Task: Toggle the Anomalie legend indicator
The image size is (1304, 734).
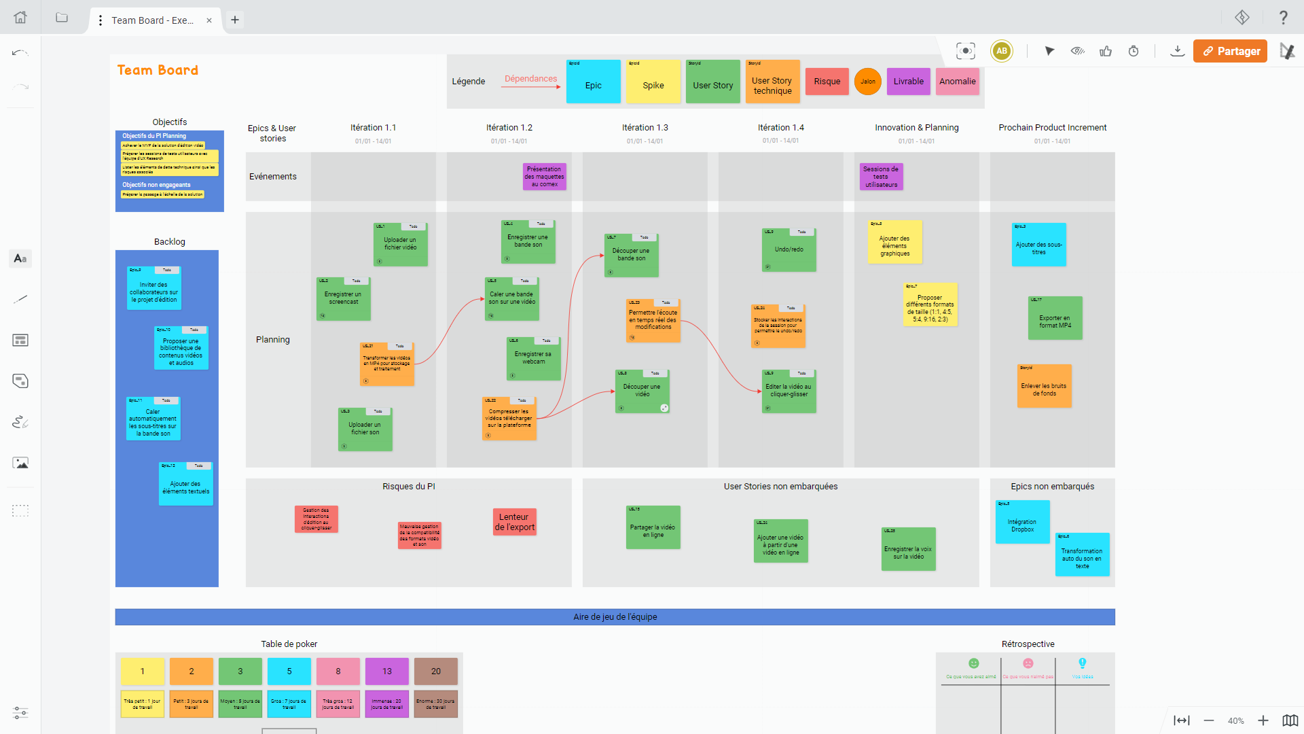Action: (x=958, y=81)
